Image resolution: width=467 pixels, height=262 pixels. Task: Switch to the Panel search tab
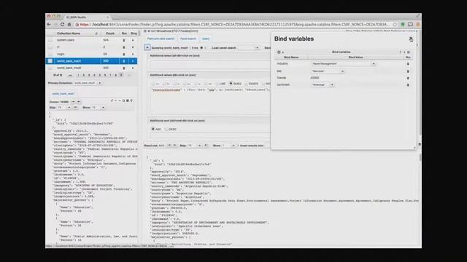click(x=188, y=39)
